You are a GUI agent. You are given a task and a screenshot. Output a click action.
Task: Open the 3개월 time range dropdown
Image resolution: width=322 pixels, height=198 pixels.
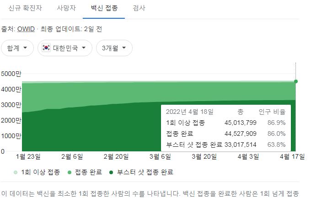coord(114,48)
